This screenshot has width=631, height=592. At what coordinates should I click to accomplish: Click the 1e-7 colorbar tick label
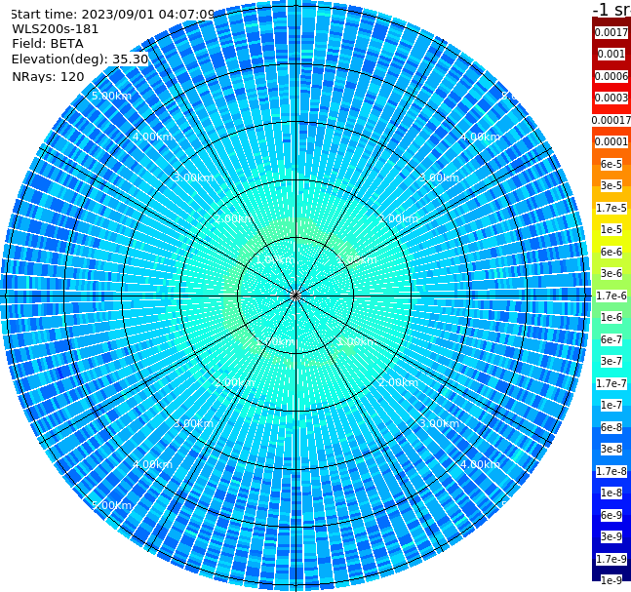click(x=611, y=405)
